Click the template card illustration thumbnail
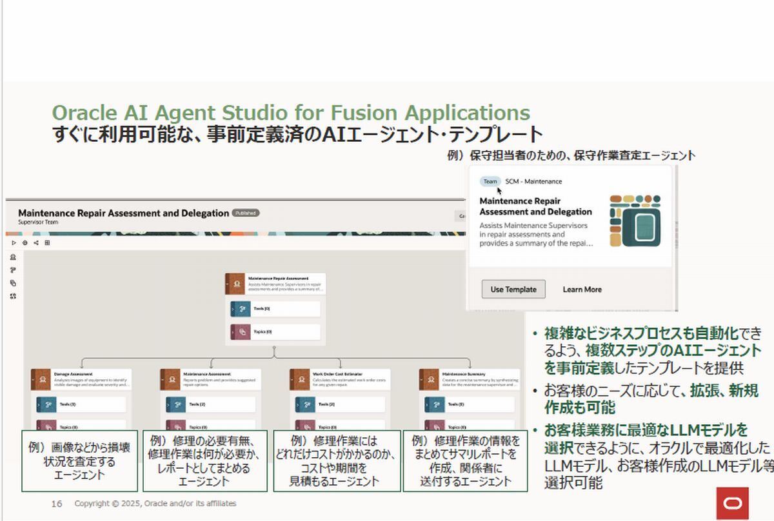 635,221
